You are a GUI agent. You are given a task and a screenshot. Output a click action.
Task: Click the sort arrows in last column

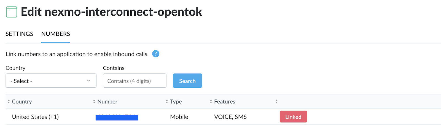click(x=276, y=102)
